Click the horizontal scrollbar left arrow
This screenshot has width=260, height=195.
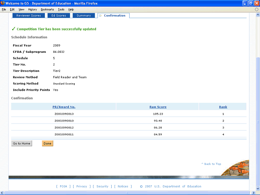(x=2, y=193)
